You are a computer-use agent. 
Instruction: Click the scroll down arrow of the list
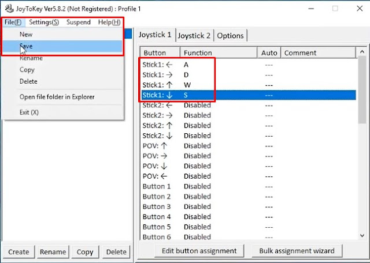362,235
